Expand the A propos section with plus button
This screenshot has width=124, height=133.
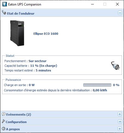pyautogui.click(x=120, y=129)
